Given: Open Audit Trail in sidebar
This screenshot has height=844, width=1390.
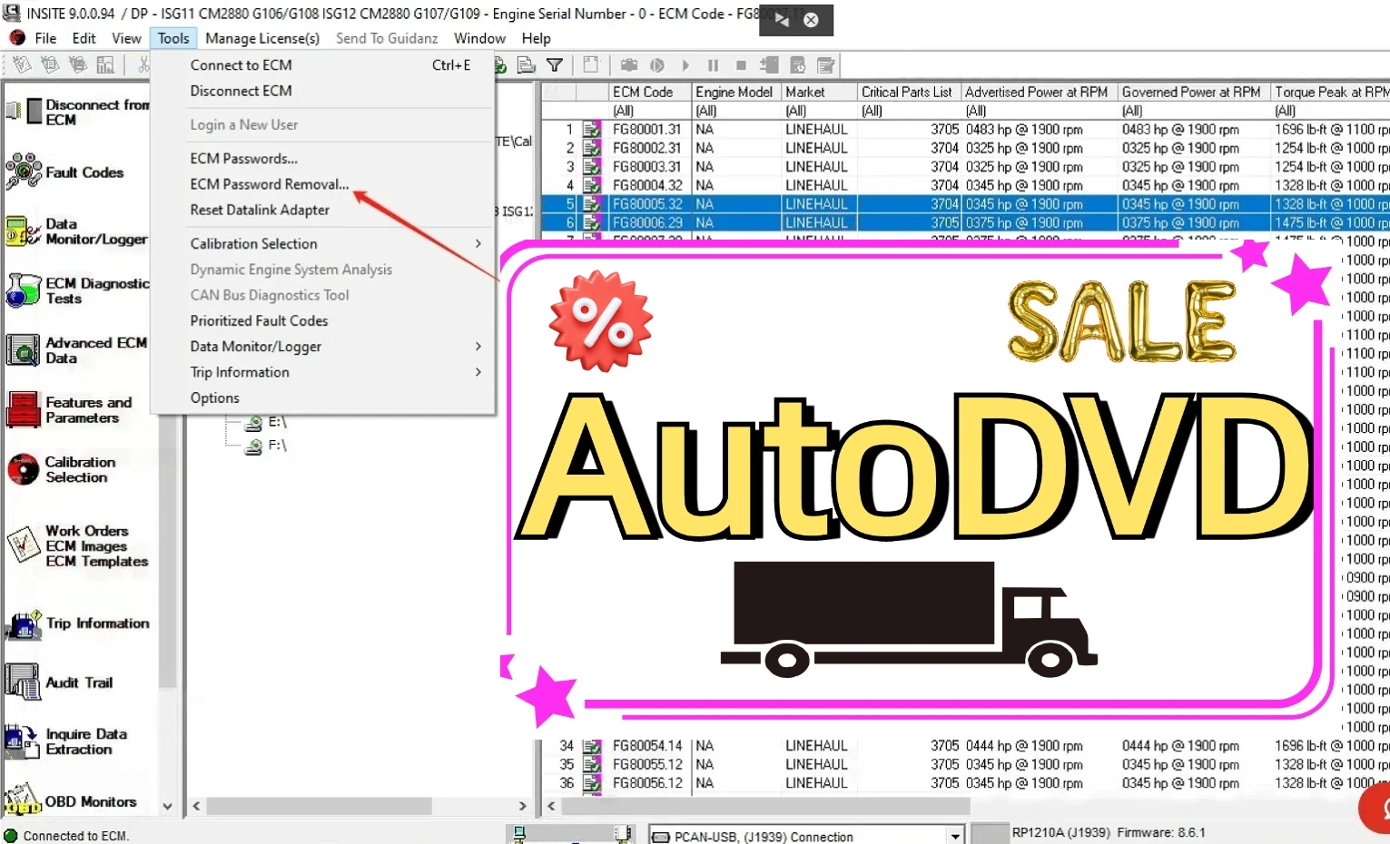Looking at the screenshot, I should 23,682.
